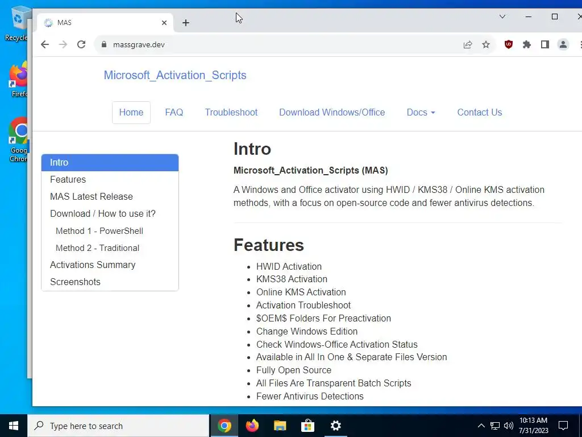Click the HWID Activation list item
582x437 pixels.
click(289, 266)
